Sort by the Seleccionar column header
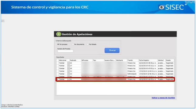The width and height of the screenshot is (196, 109). point(64,60)
